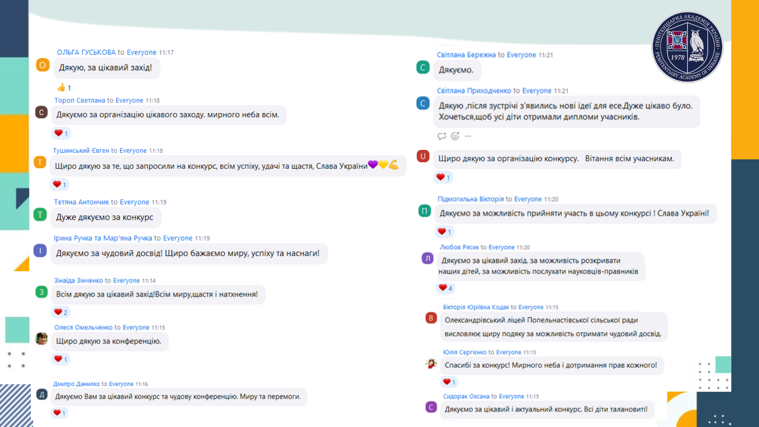
Task: Click 'Everyone' next to Тетяна Антончик's name
Action: click(134, 202)
